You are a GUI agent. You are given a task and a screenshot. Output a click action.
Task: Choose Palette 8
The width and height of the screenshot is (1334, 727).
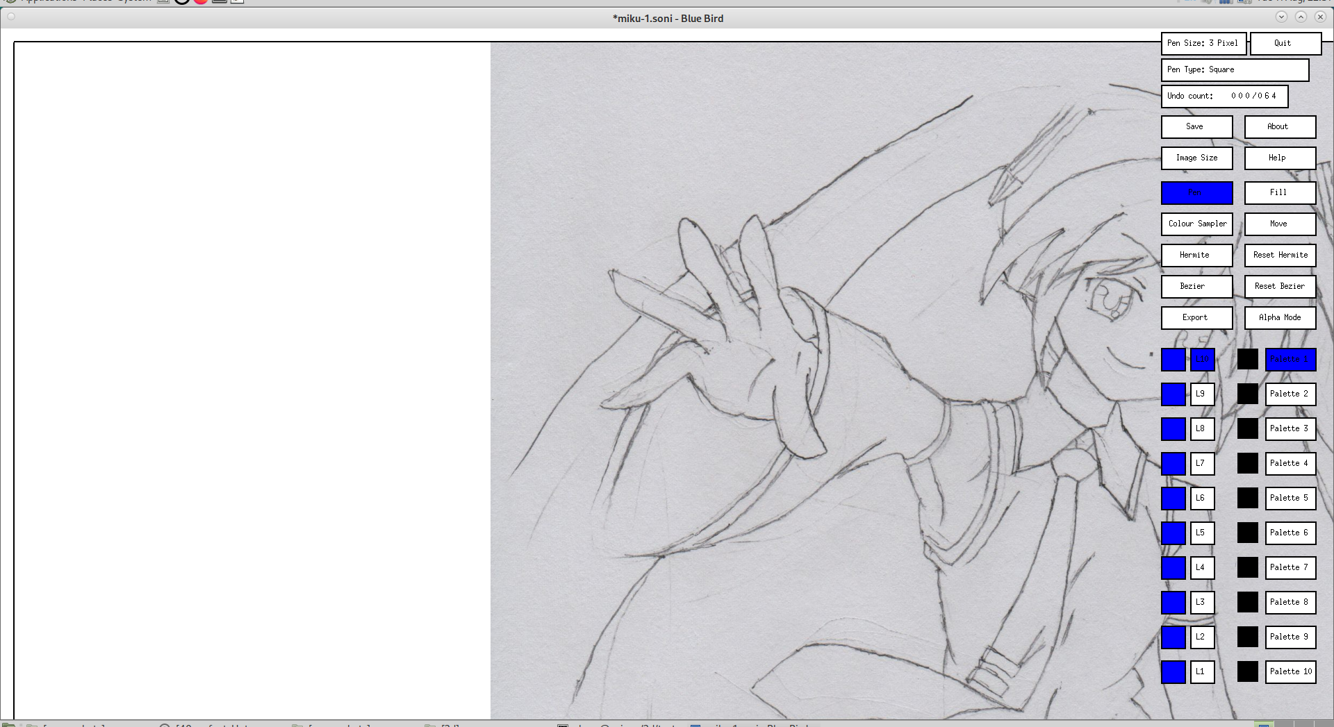click(1290, 603)
